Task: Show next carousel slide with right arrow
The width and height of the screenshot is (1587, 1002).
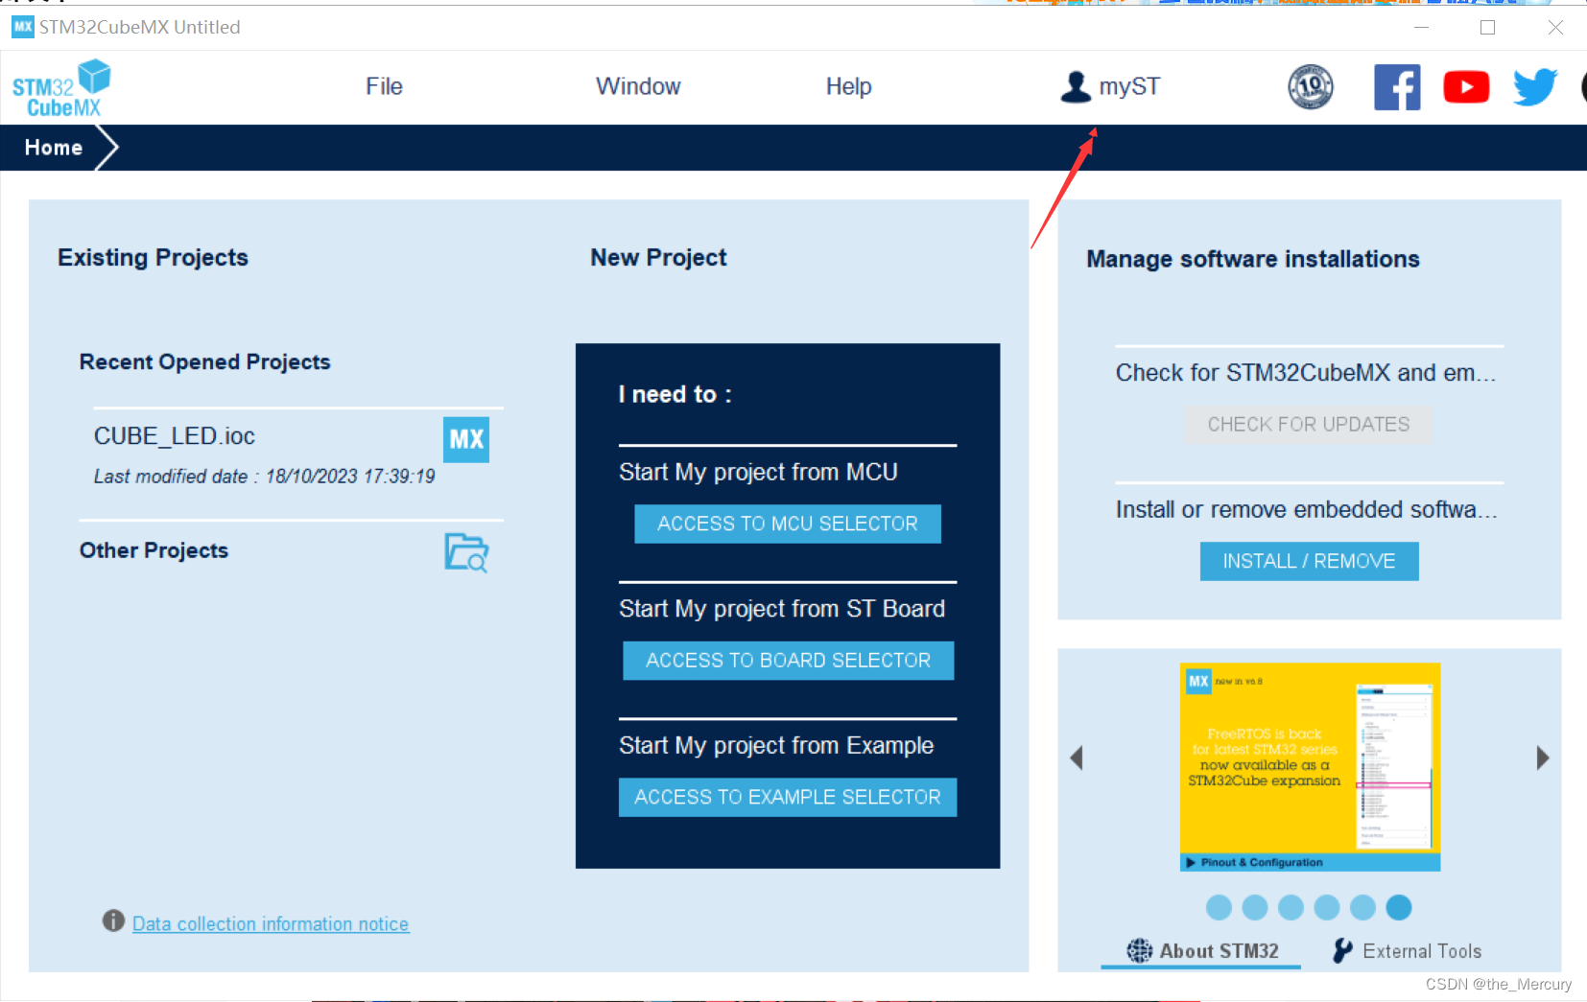Action: coord(1542,757)
